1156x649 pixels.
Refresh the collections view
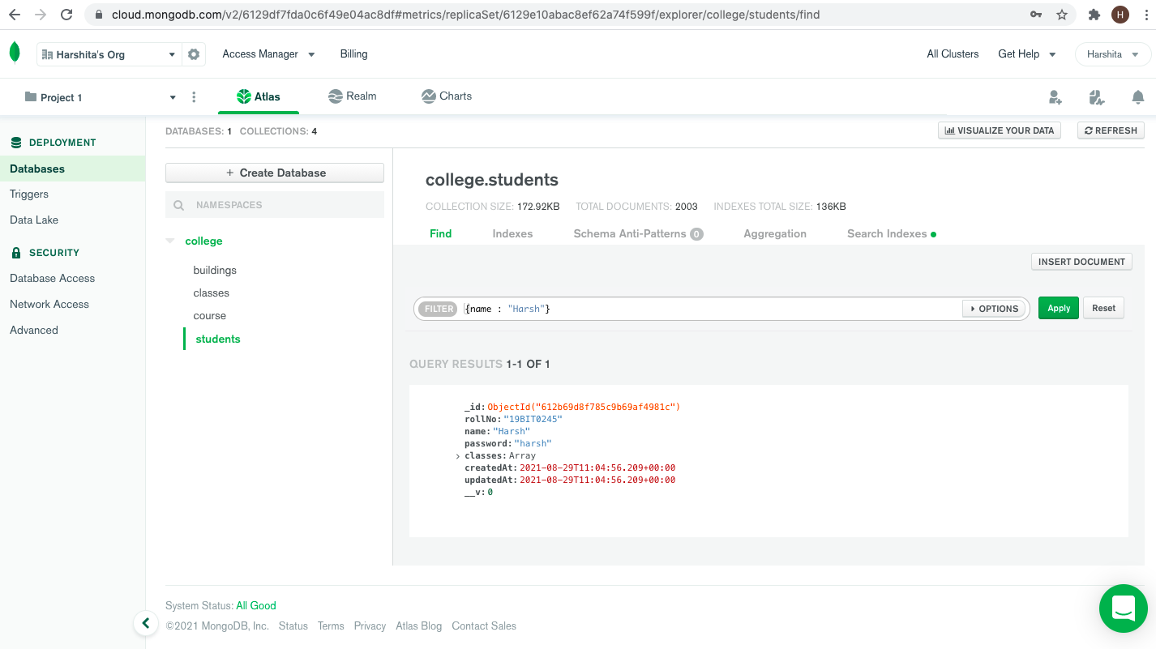(1111, 130)
